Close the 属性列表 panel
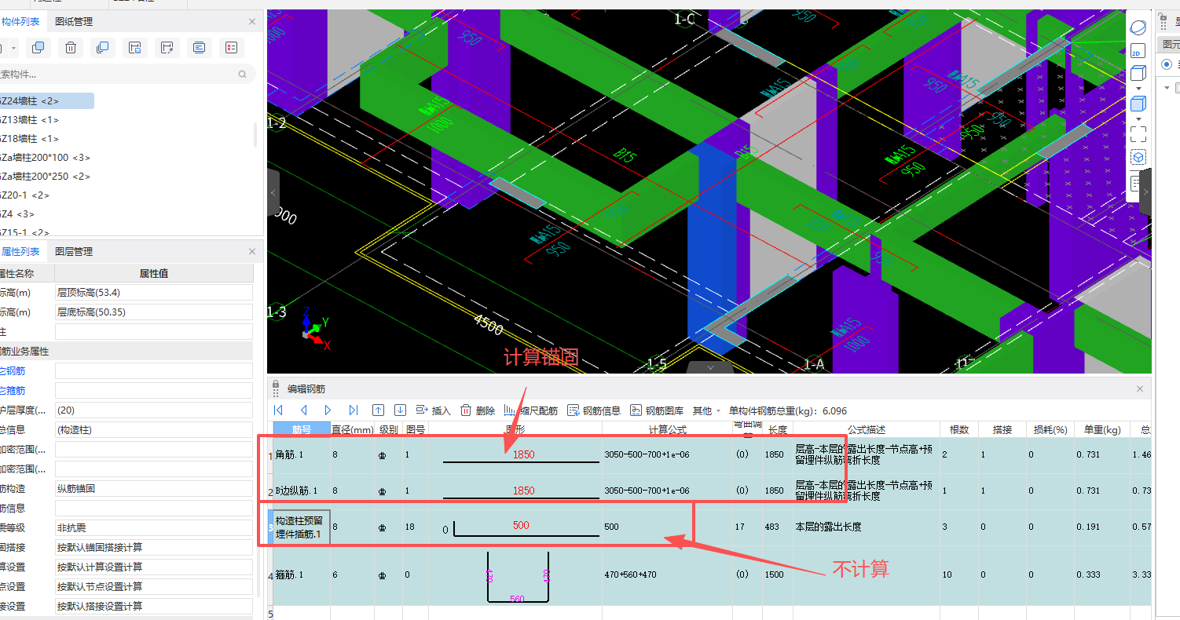 pyautogui.click(x=252, y=251)
